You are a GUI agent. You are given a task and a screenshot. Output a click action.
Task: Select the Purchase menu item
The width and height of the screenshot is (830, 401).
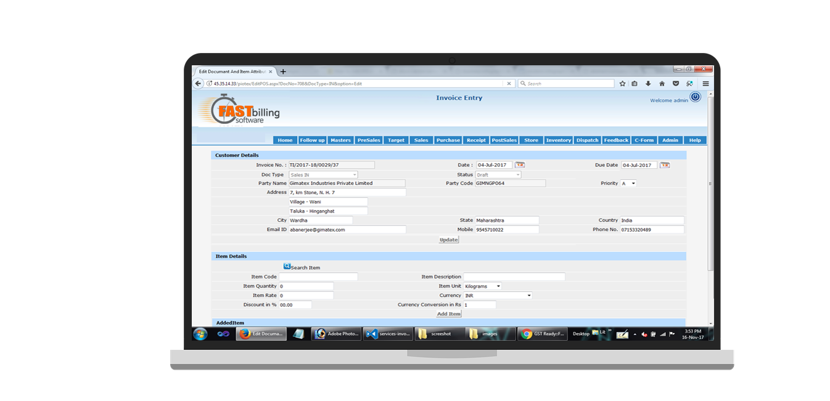(448, 140)
